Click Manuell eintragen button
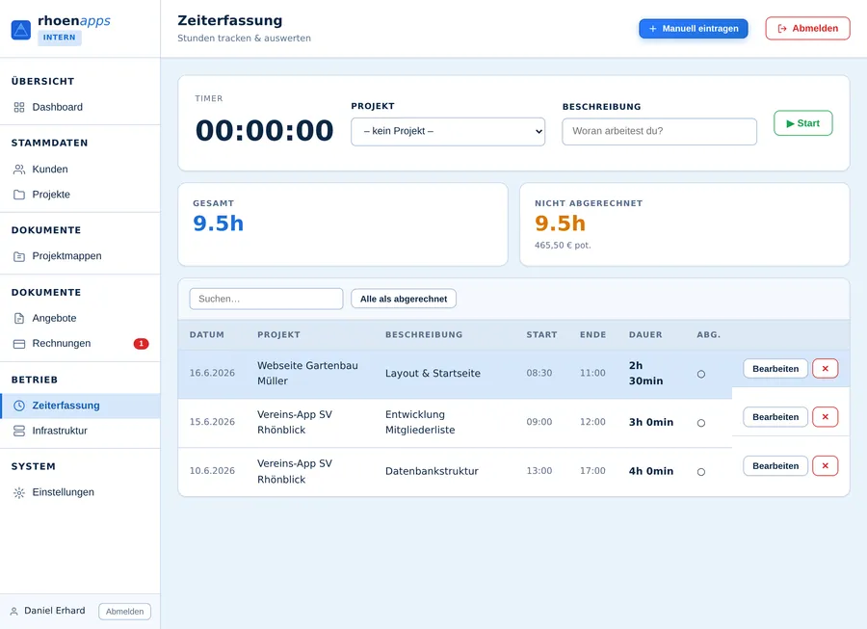This screenshot has height=629, width=867. point(694,29)
